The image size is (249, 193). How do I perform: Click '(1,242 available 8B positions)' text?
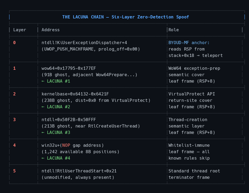coord(80,152)
